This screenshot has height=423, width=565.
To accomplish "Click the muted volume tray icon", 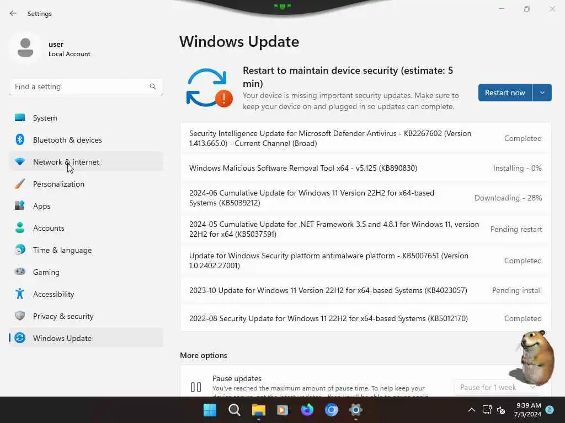I will [x=501, y=410].
